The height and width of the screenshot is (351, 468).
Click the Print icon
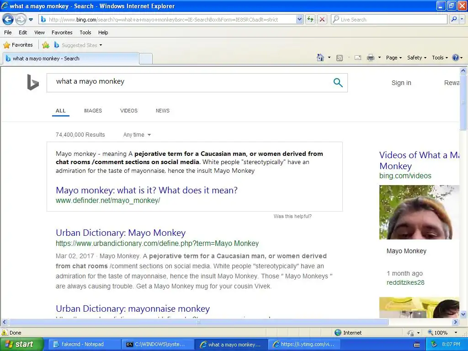(x=370, y=58)
